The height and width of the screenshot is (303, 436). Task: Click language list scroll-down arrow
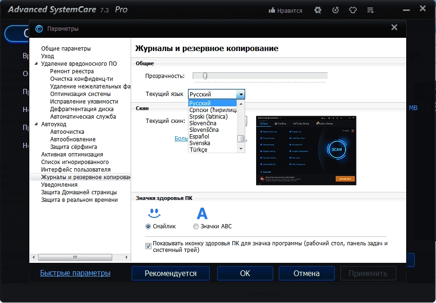pyautogui.click(x=241, y=149)
